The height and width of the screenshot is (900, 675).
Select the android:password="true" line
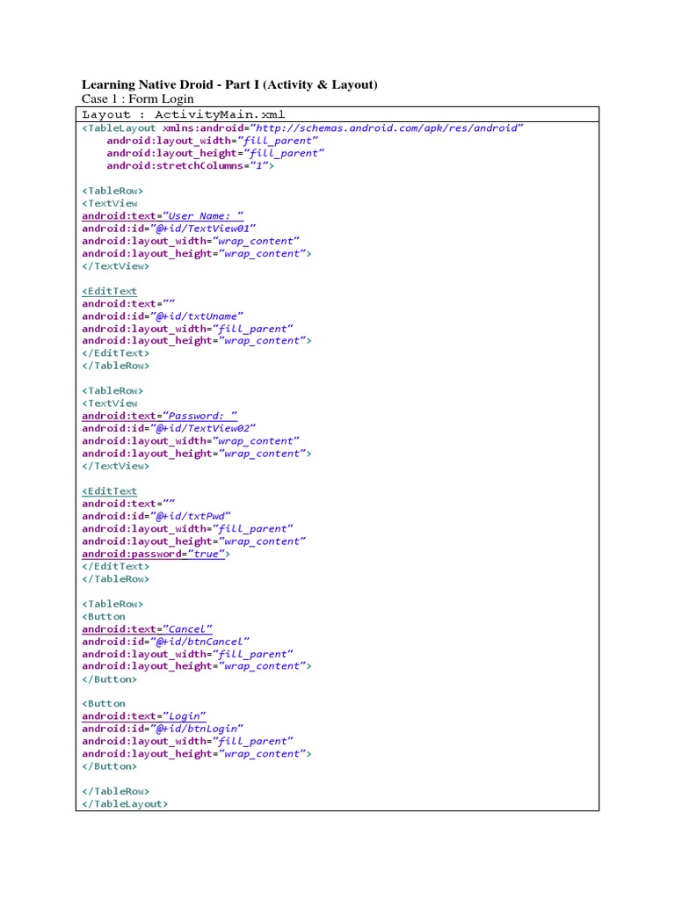coord(156,554)
